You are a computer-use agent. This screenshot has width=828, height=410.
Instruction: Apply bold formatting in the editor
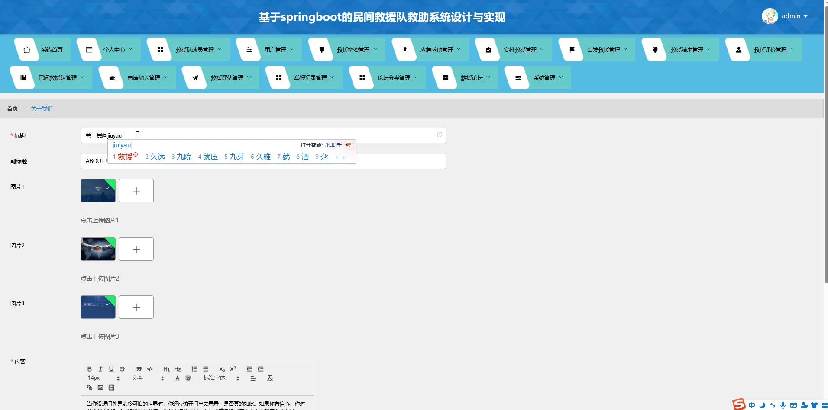pyautogui.click(x=90, y=369)
